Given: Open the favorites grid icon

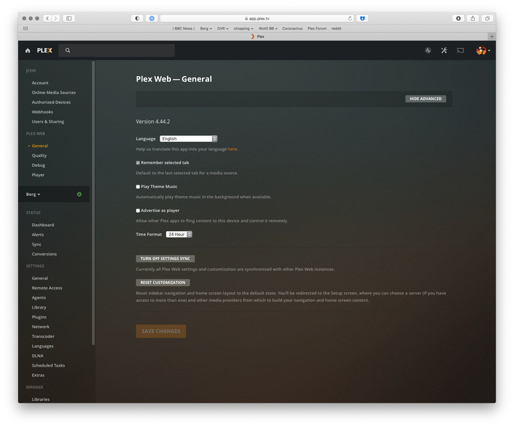Looking at the screenshot, I should coord(26,28).
